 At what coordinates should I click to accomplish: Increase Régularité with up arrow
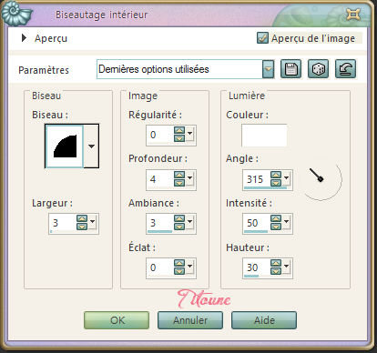[x=179, y=130]
